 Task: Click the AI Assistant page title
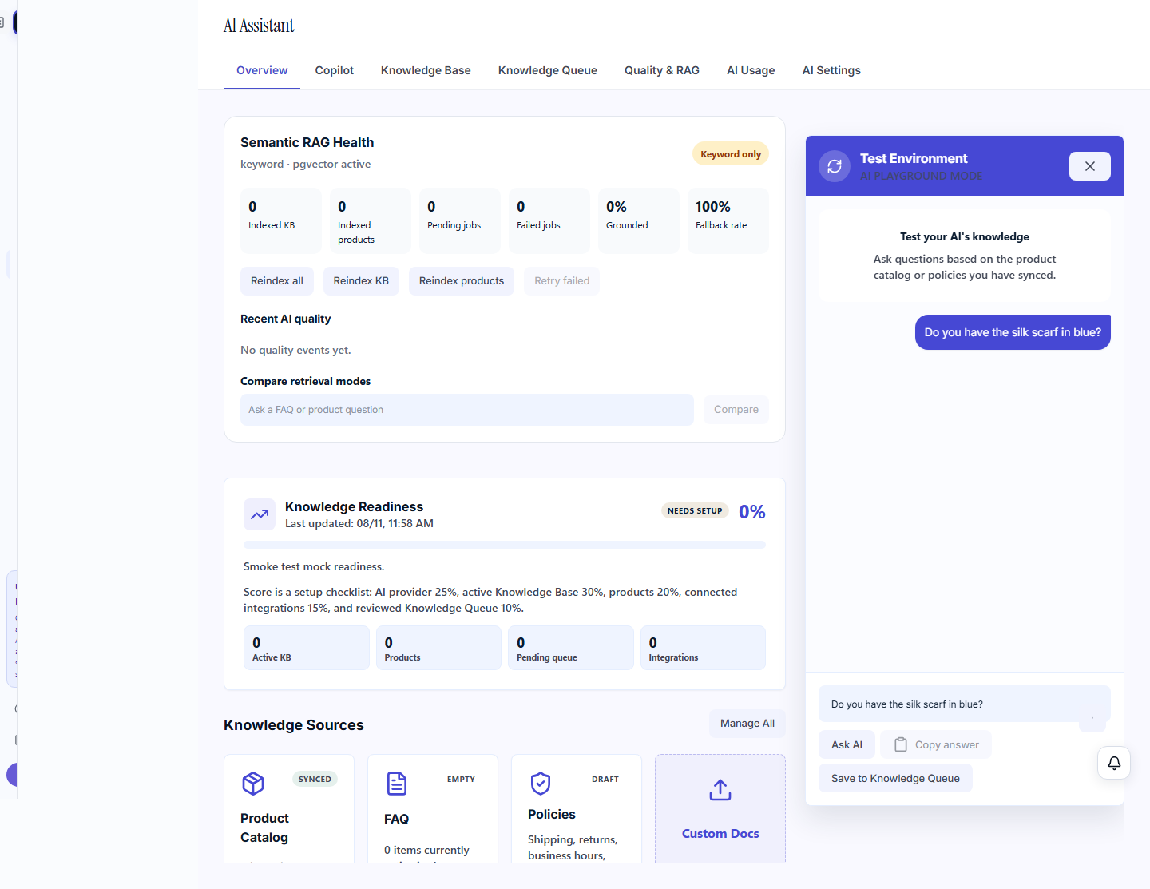[x=259, y=26]
